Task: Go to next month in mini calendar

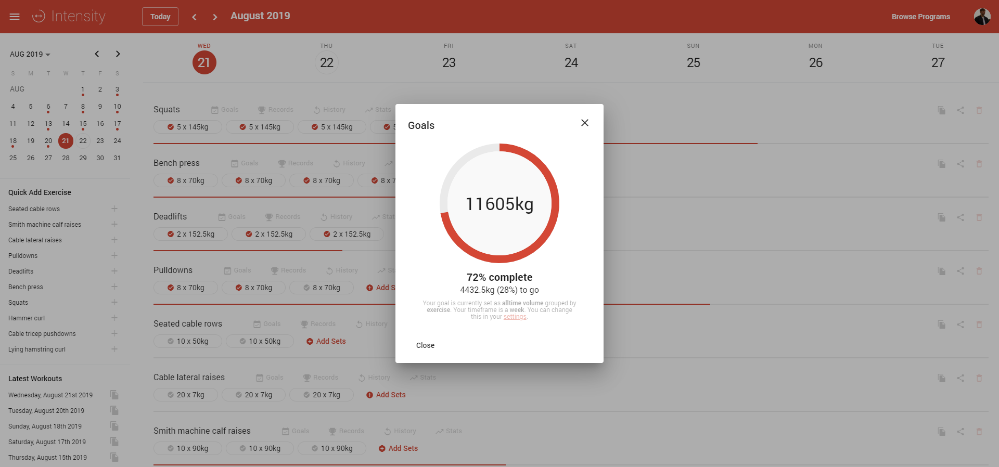Action: 118,54
